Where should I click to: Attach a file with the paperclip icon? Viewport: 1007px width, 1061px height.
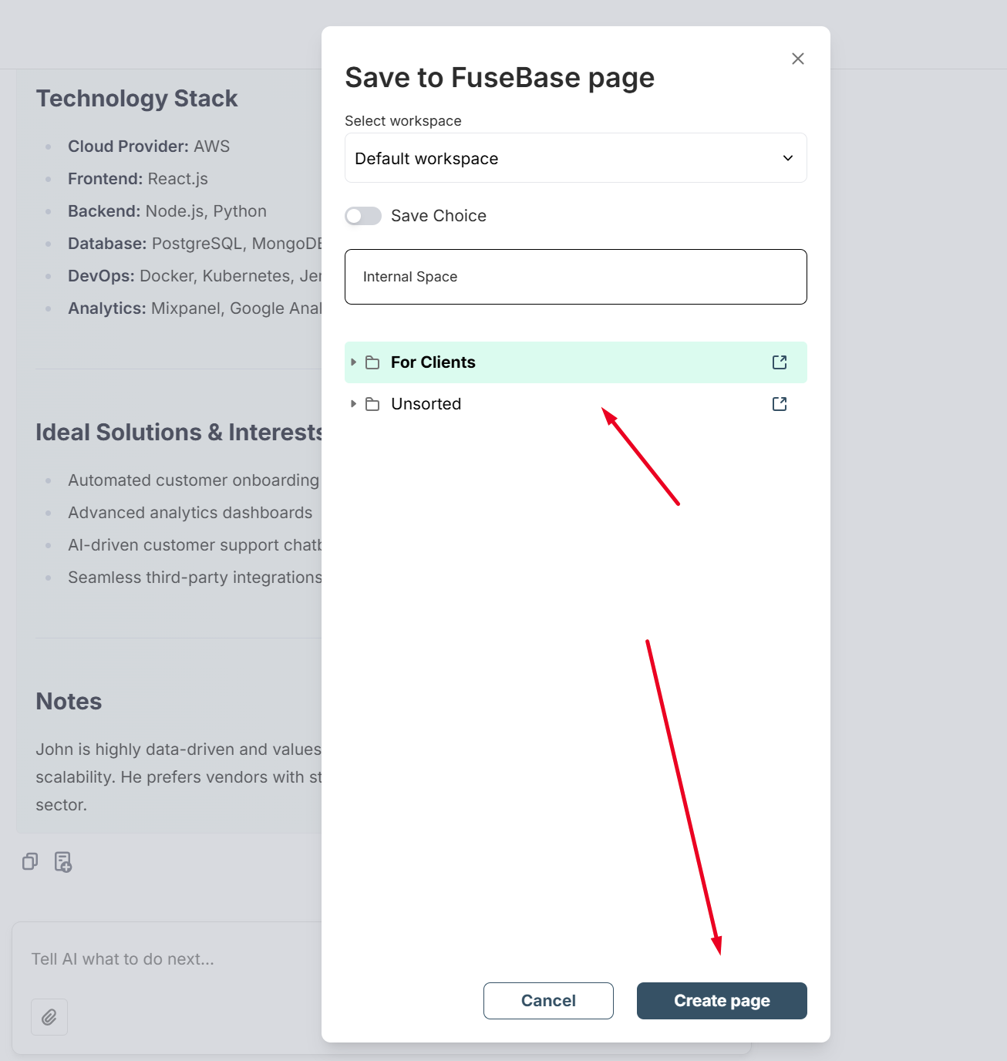click(x=49, y=1017)
